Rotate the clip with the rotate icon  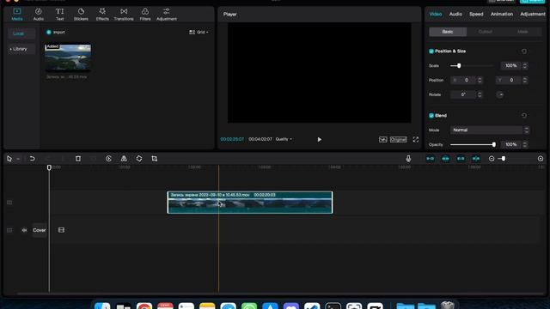[139, 159]
